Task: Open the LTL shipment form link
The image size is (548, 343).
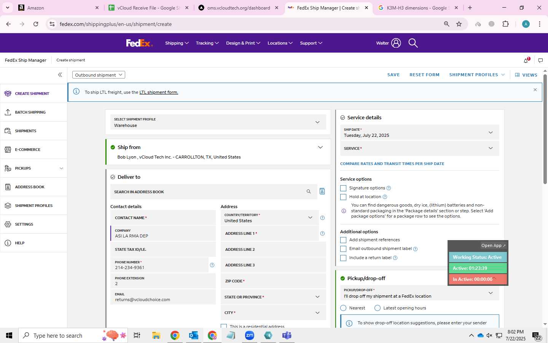Action: [159, 92]
